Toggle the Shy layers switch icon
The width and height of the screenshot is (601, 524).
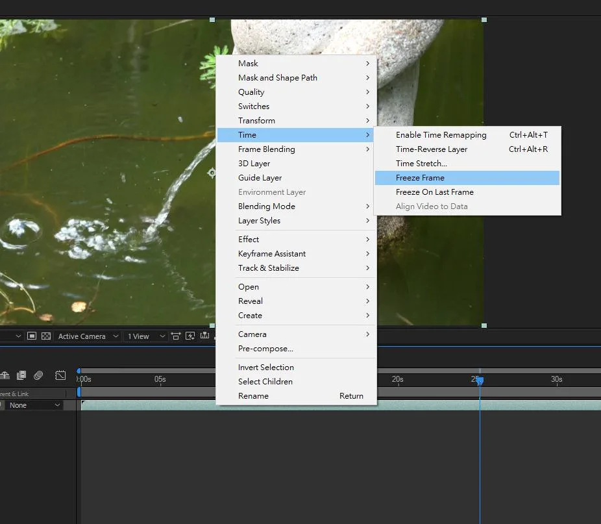tap(5, 375)
